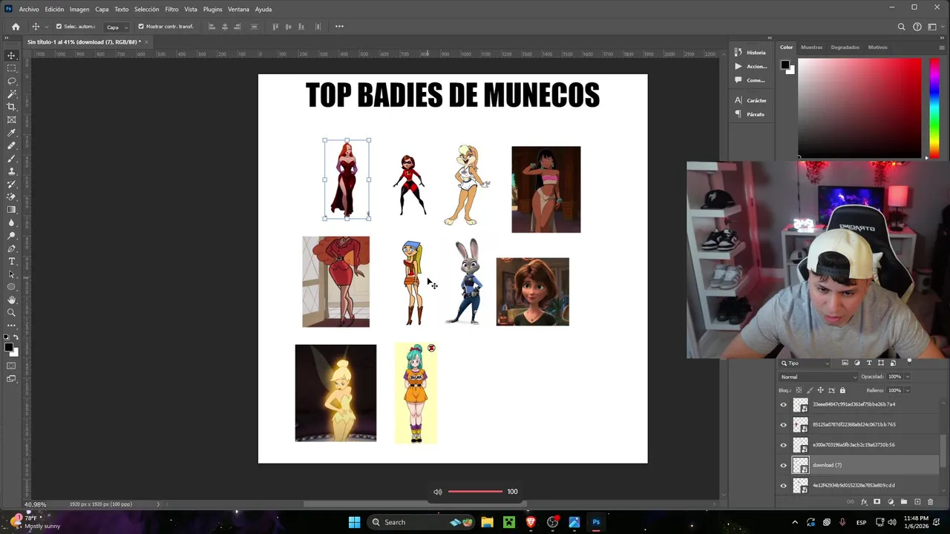Select the Hand tool
The width and height of the screenshot is (950, 534).
click(x=11, y=300)
